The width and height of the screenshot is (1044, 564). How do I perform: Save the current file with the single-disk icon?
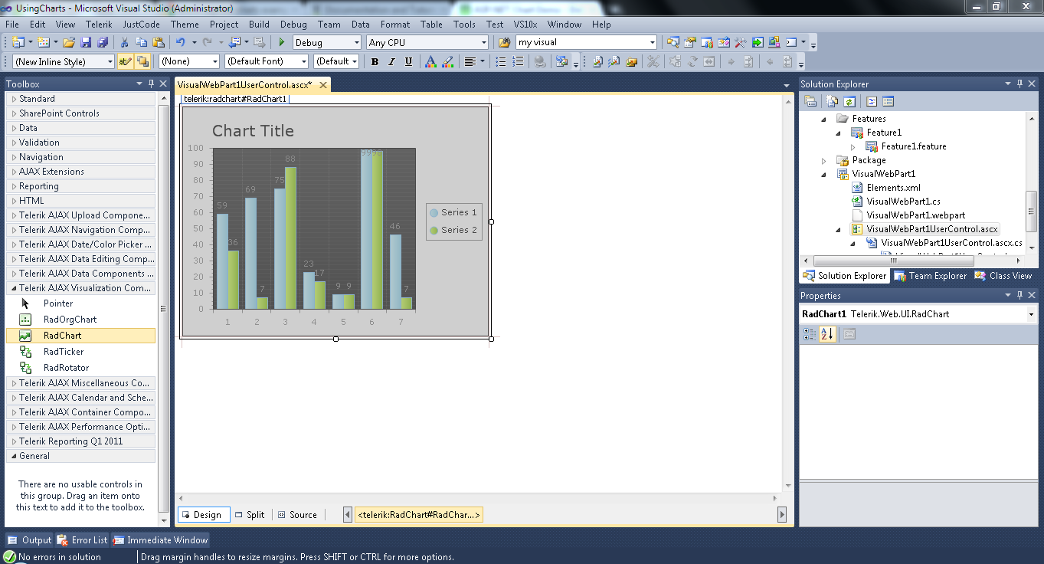(86, 43)
